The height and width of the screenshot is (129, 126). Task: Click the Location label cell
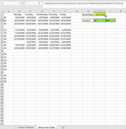click(x=88, y=20)
